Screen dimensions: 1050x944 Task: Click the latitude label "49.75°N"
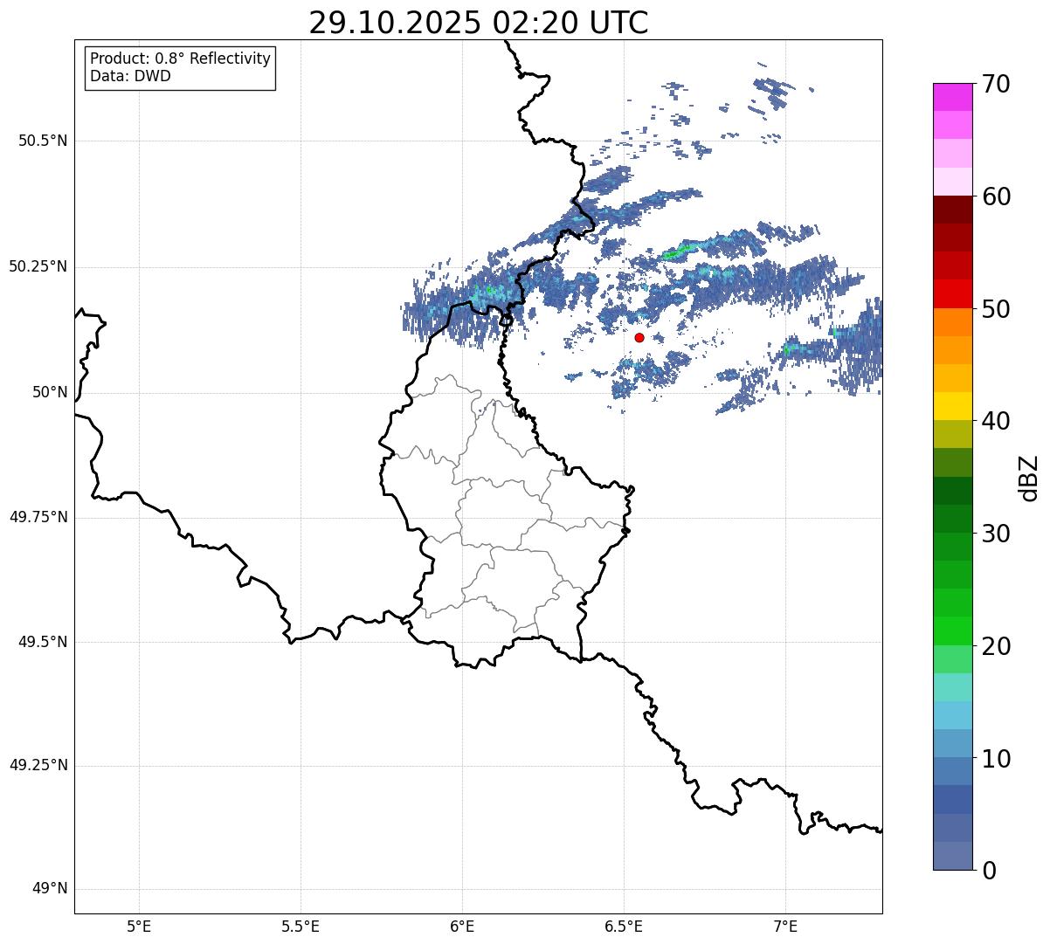tap(38, 517)
